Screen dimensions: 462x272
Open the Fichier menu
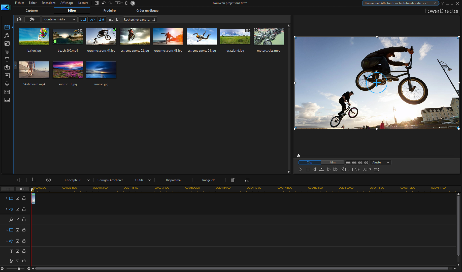tap(19, 3)
